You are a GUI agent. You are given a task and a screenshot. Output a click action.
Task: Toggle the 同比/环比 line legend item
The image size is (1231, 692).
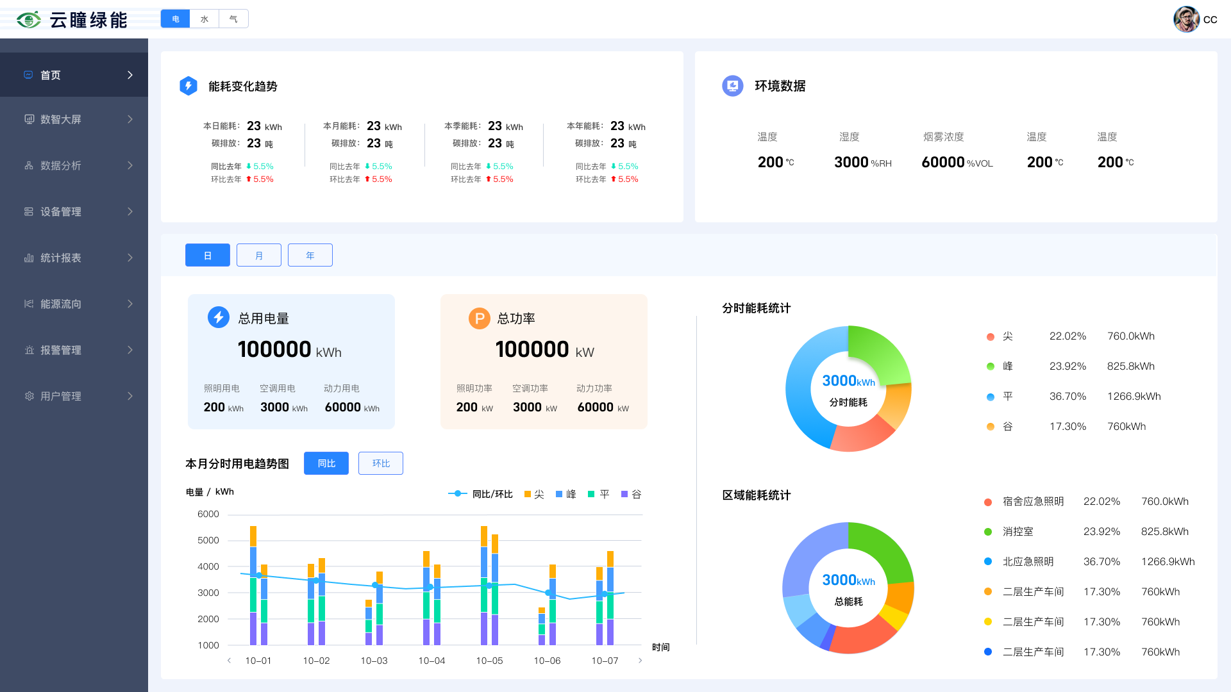[480, 494]
